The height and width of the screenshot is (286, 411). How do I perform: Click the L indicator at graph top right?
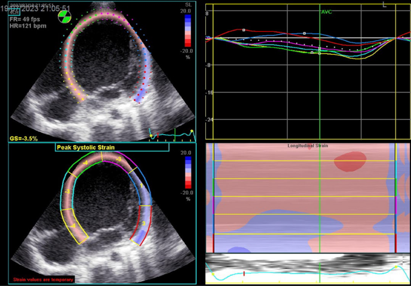[385, 5]
